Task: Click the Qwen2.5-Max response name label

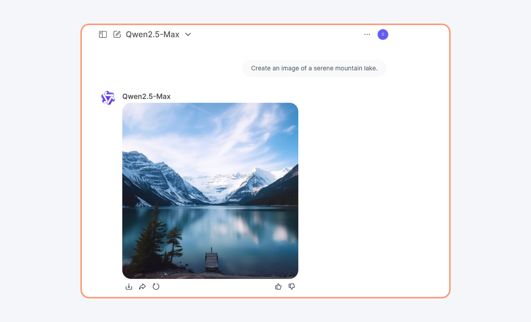Action: [146, 97]
